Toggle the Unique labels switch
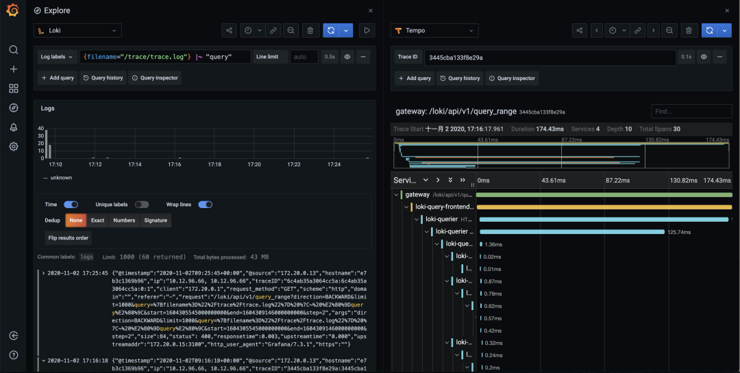 [142, 204]
